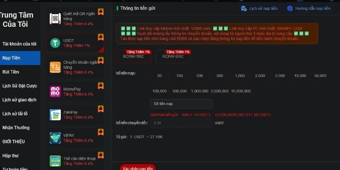Pick the 10,000,000 preset amount
The width and height of the screenshot is (340, 170).
pos(241,91)
